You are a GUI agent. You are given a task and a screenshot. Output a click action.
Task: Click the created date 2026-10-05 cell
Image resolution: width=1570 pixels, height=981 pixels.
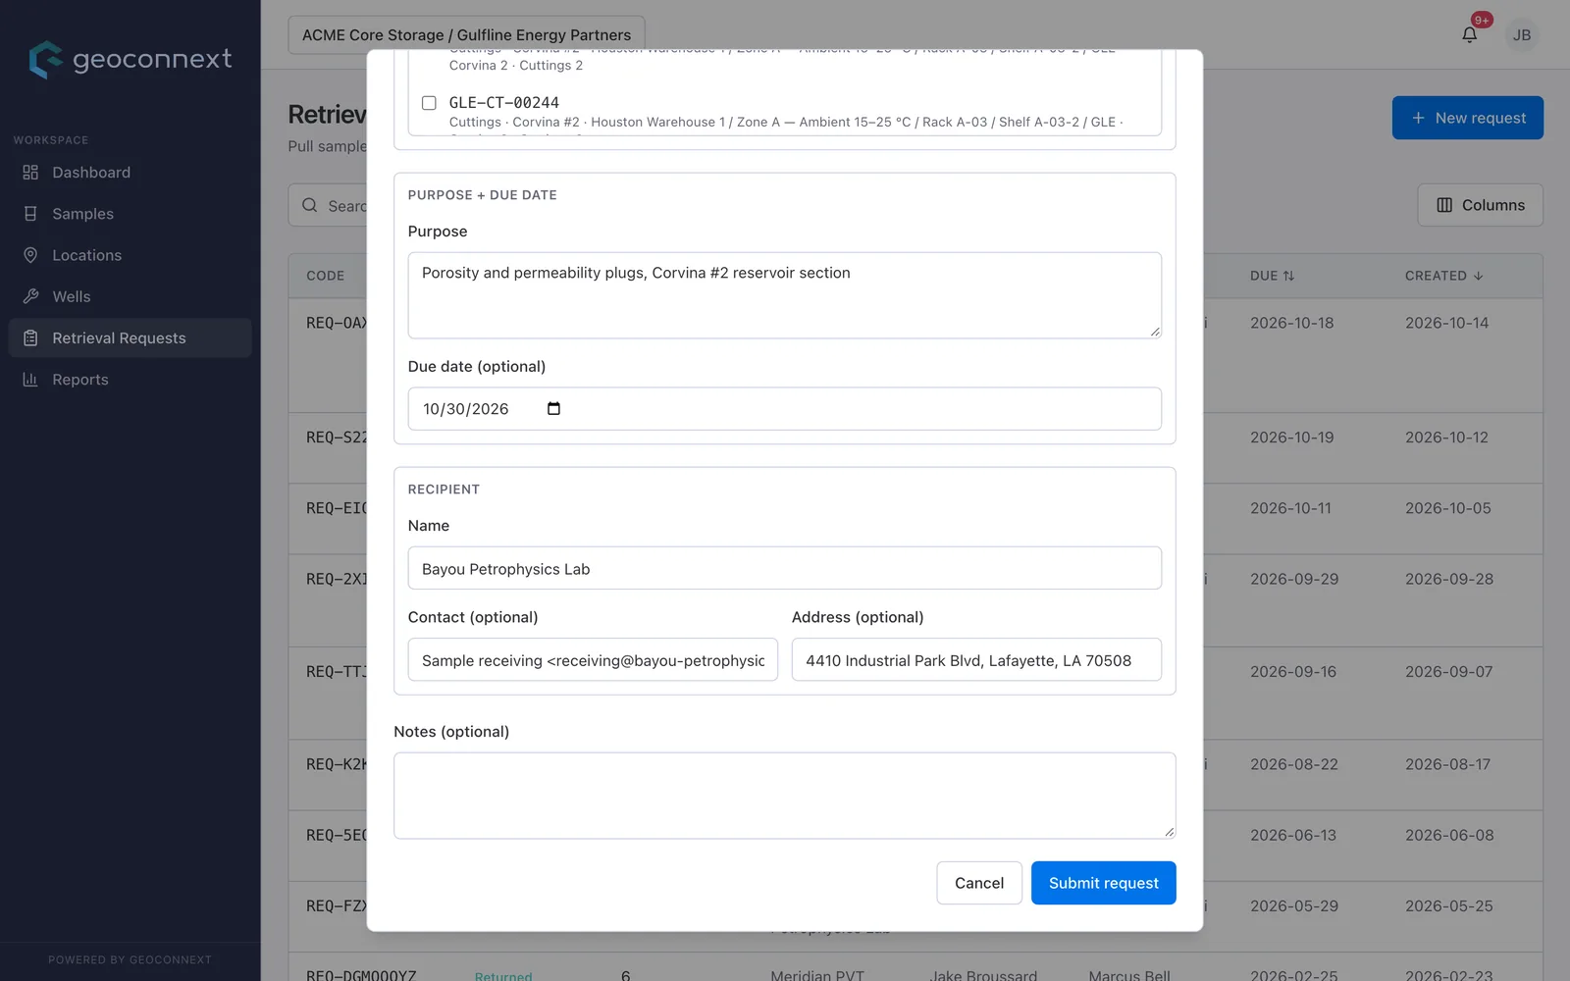point(1447,508)
